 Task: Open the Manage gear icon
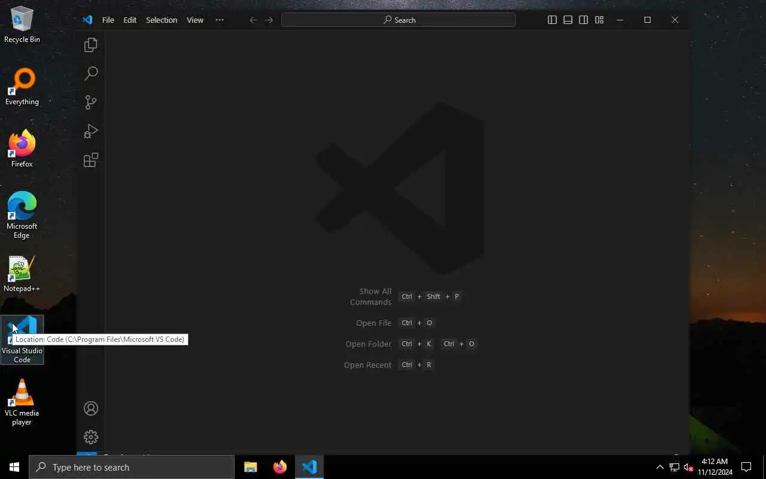(x=91, y=437)
